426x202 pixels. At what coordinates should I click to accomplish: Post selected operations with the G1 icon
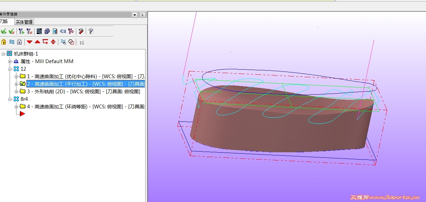click(63, 31)
